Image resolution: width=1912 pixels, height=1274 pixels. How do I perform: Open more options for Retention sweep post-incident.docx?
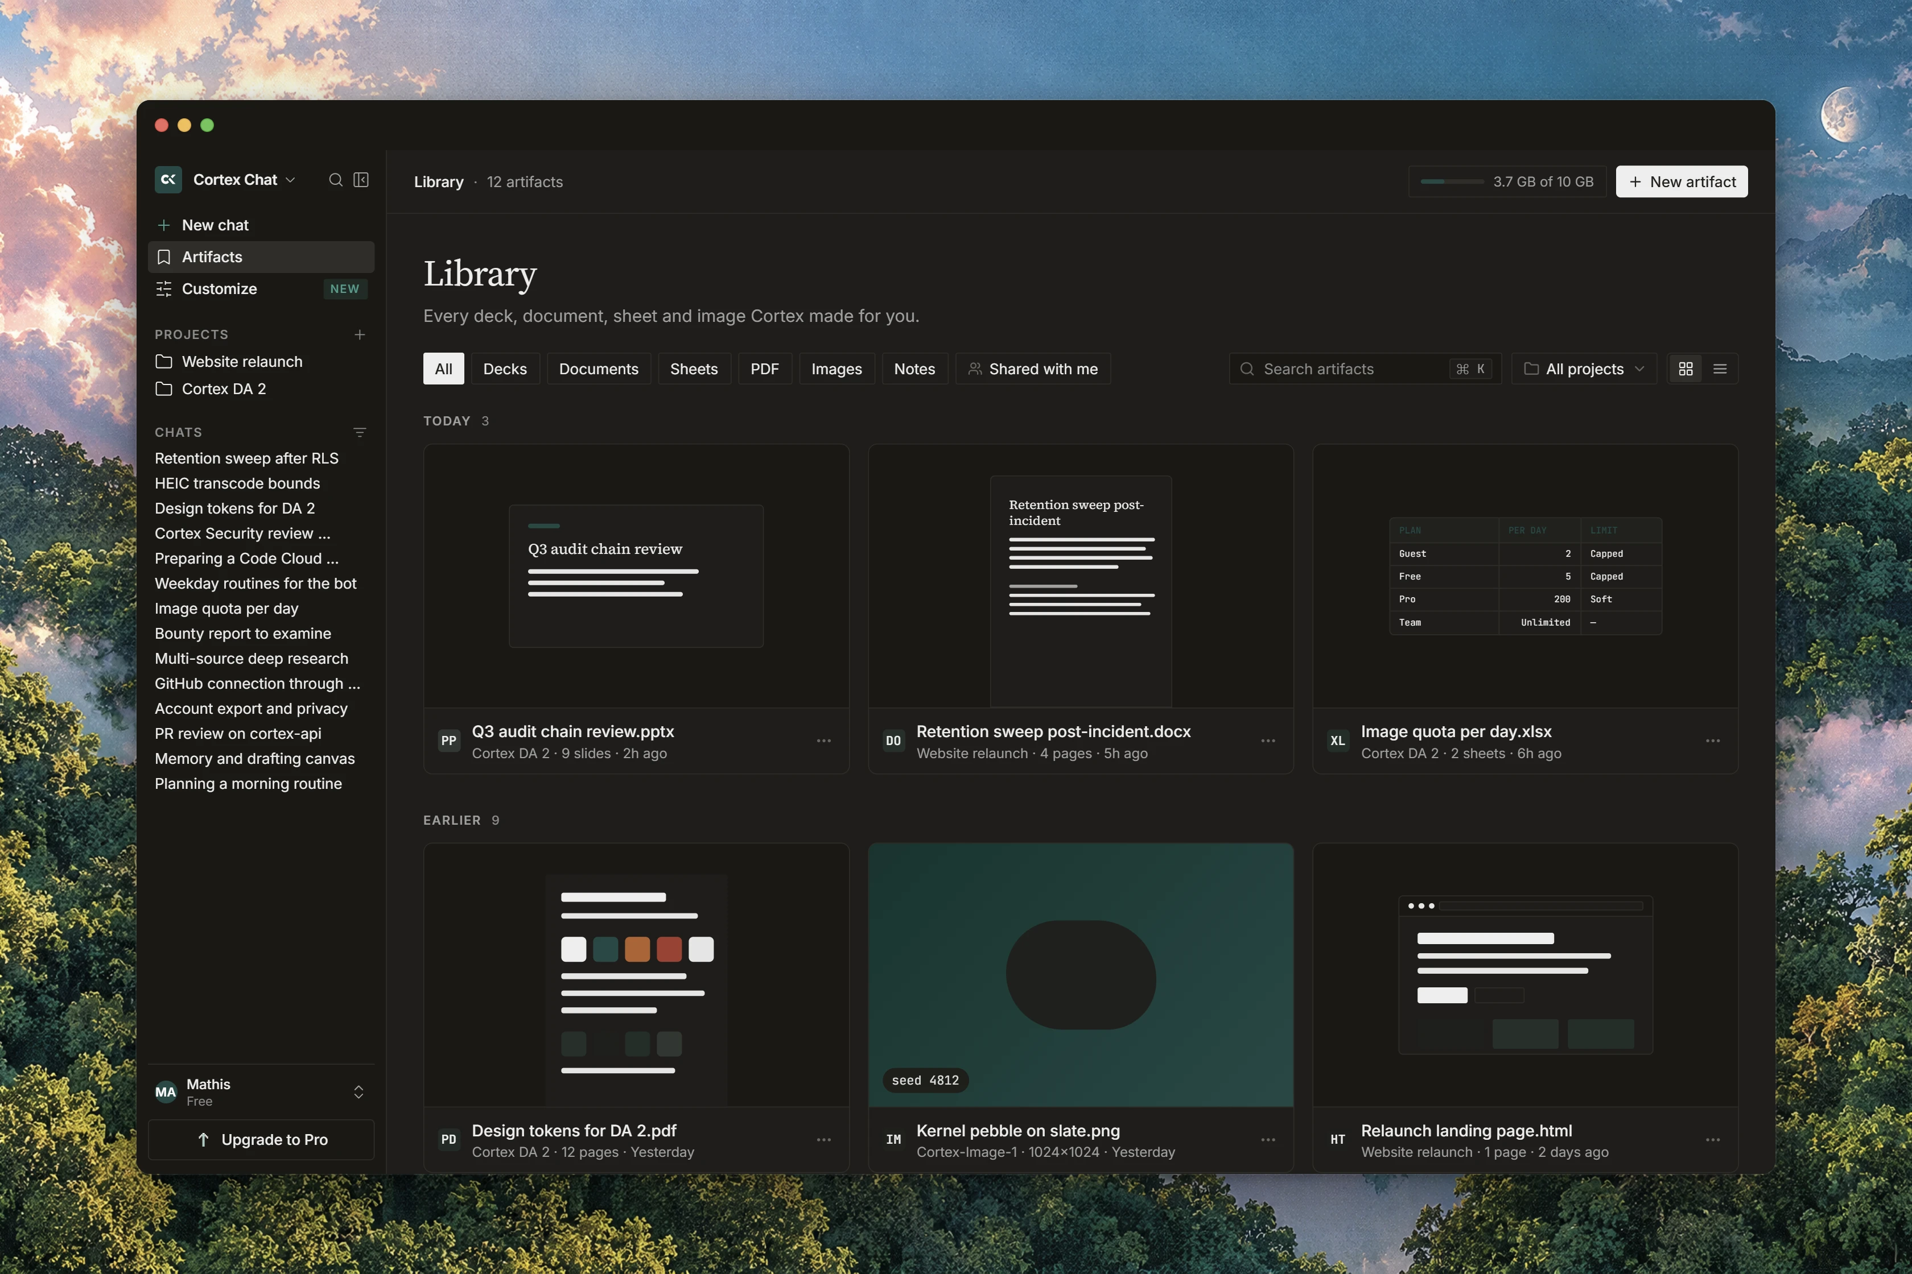click(1268, 741)
